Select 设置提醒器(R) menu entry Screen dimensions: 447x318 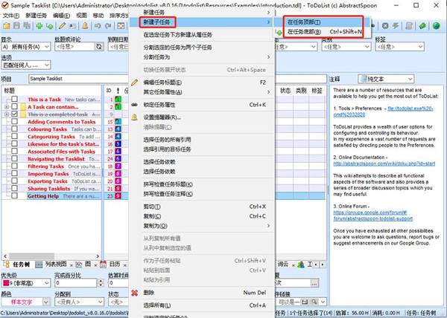tap(202, 117)
